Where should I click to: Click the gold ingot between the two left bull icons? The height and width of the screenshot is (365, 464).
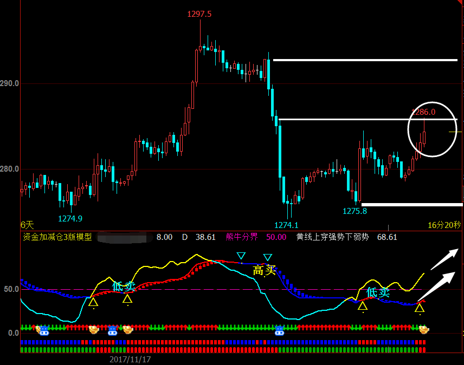click(94, 330)
